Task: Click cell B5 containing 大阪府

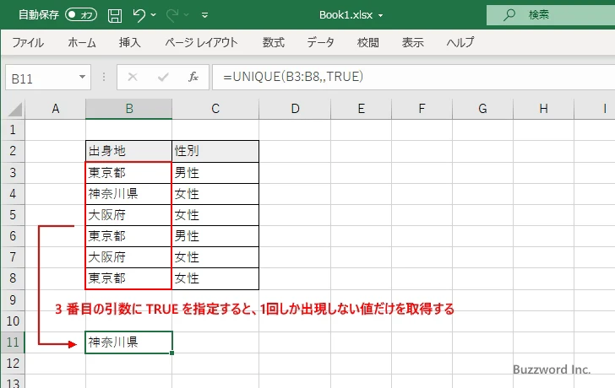Action: (x=128, y=215)
